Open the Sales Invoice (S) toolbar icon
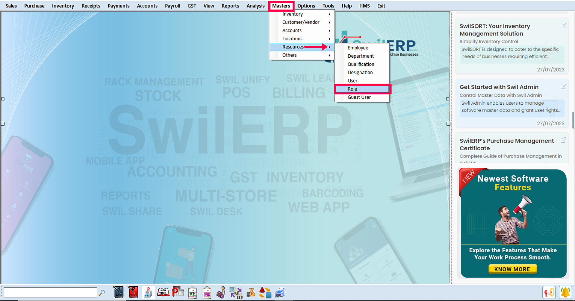 [119, 292]
